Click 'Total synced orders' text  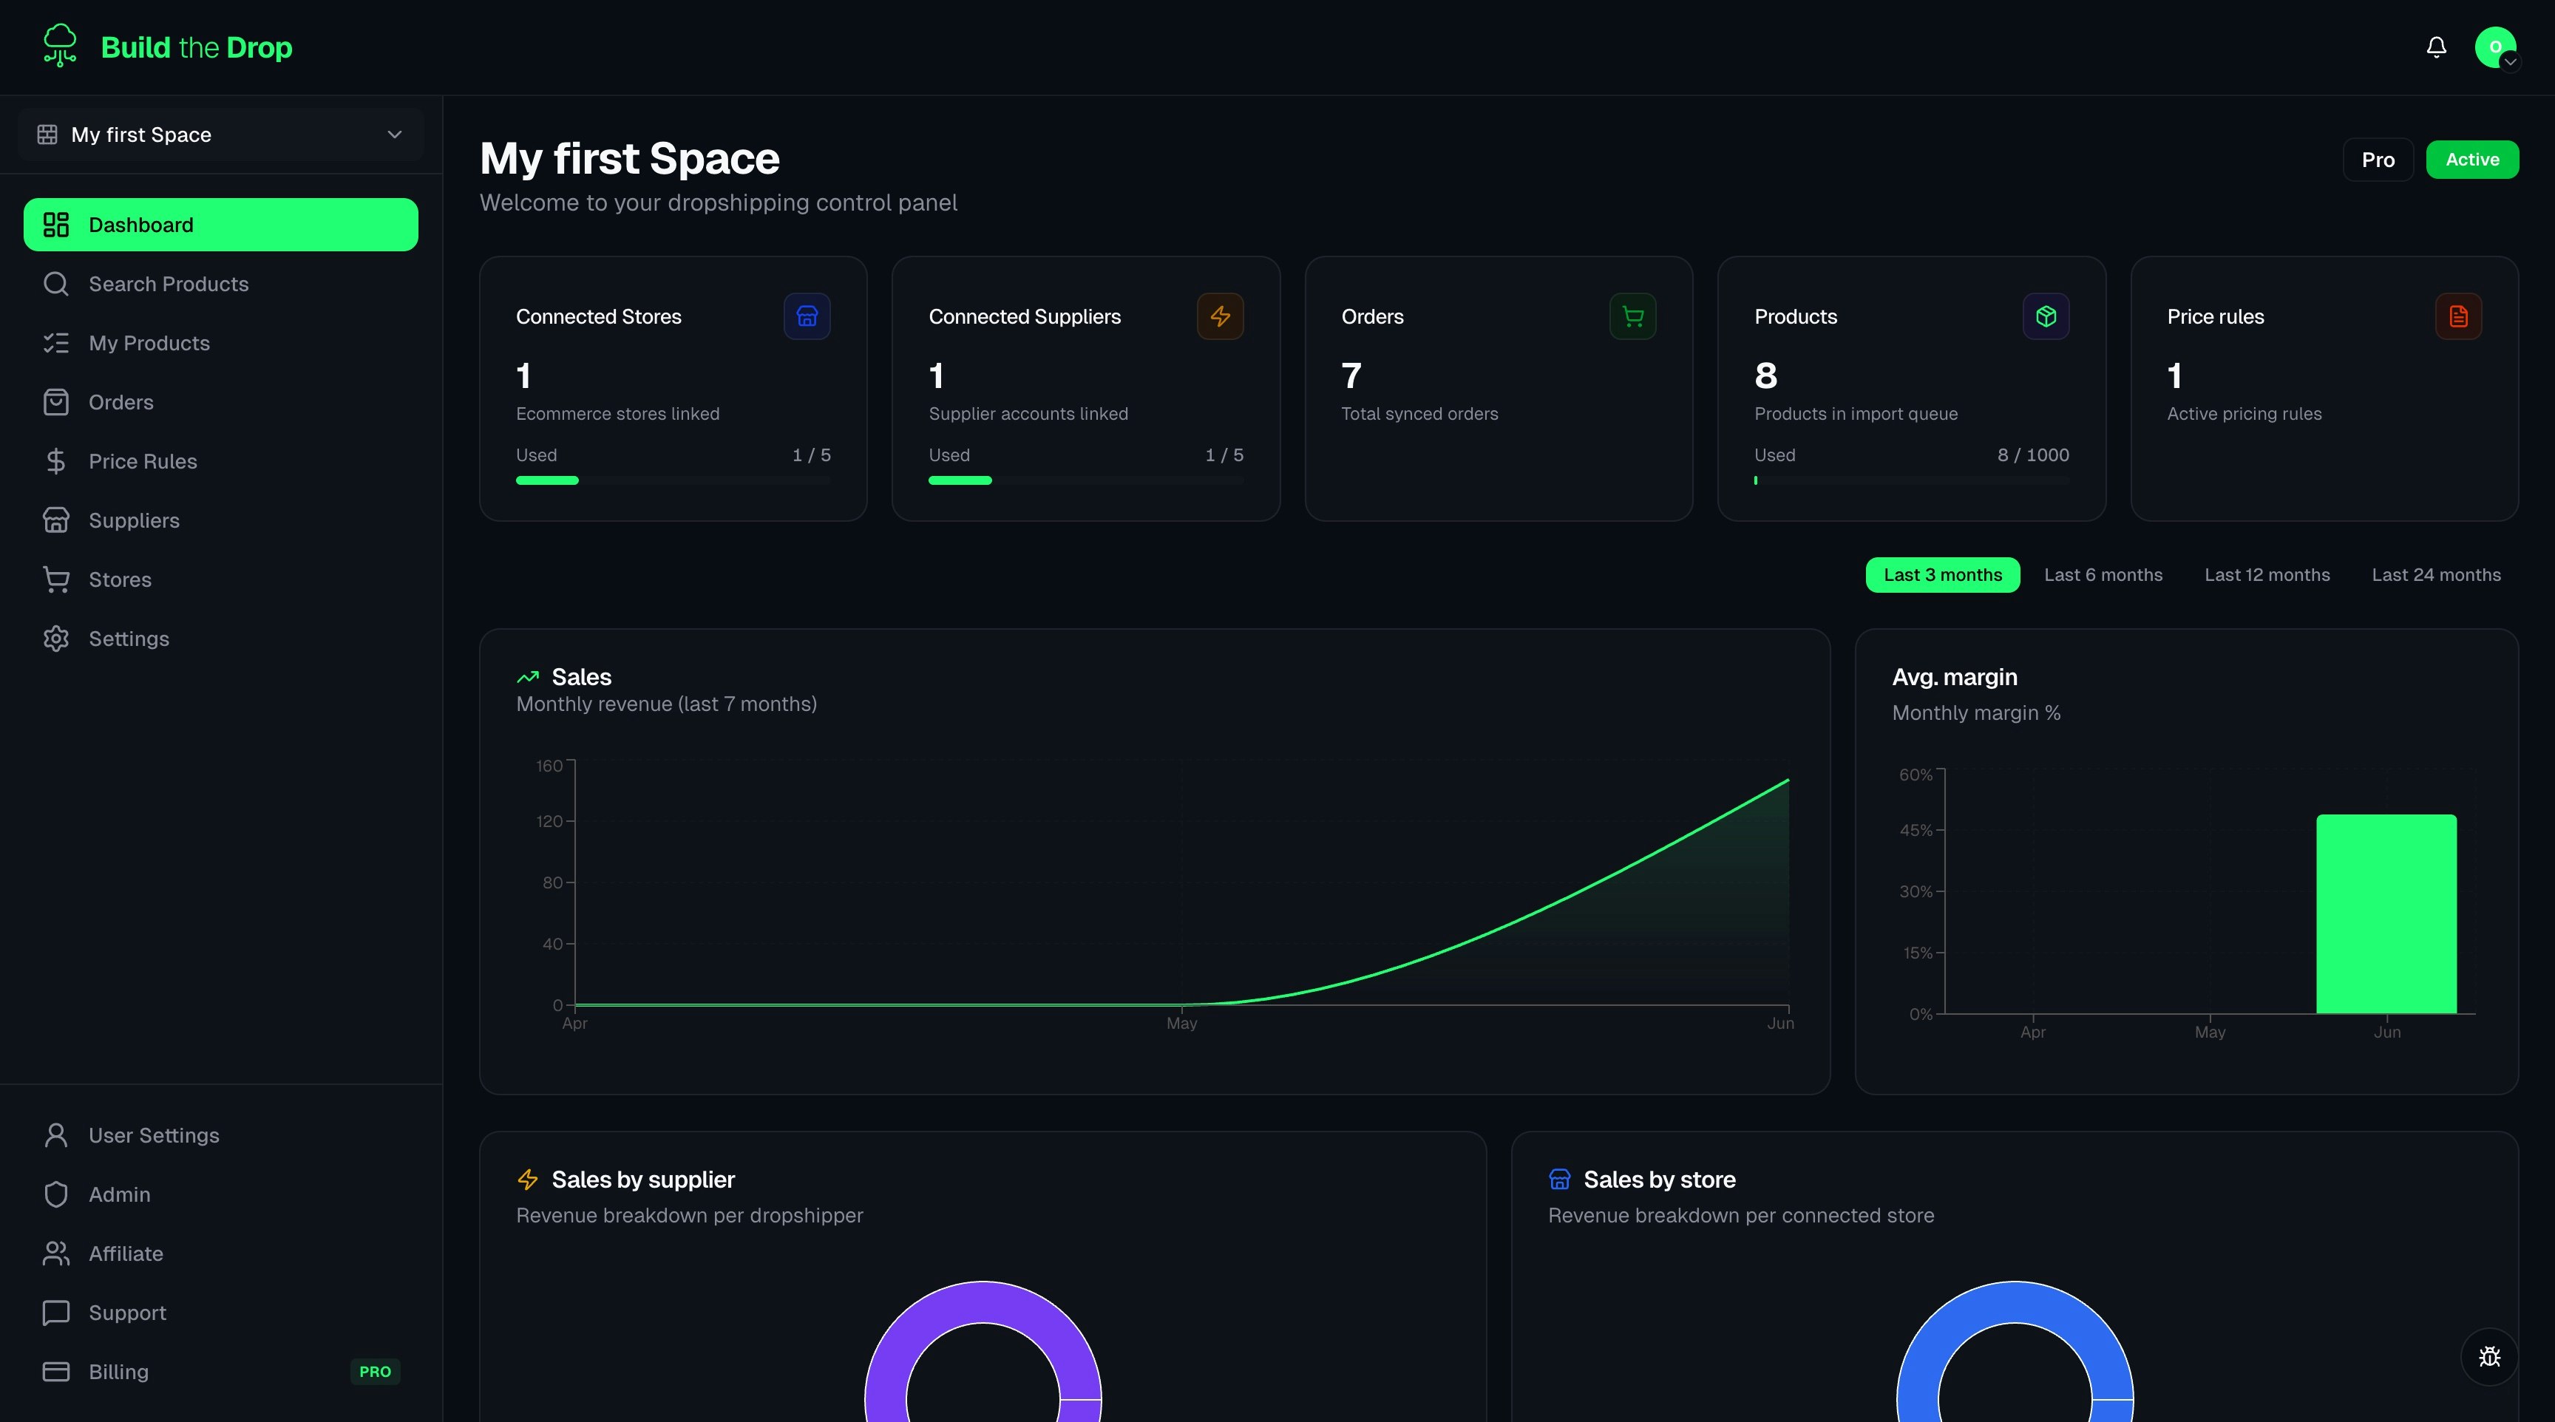point(1419,413)
